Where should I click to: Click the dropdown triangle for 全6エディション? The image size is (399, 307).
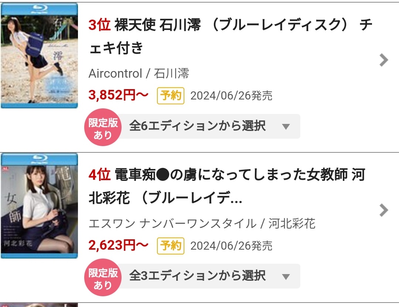click(x=286, y=126)
